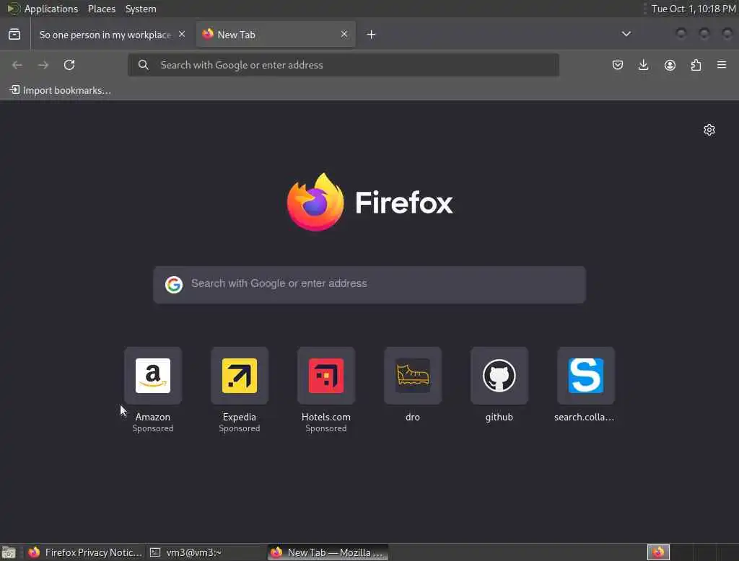Focus the address bar search field
The image size is (739, 561).
tap(344, 65)
